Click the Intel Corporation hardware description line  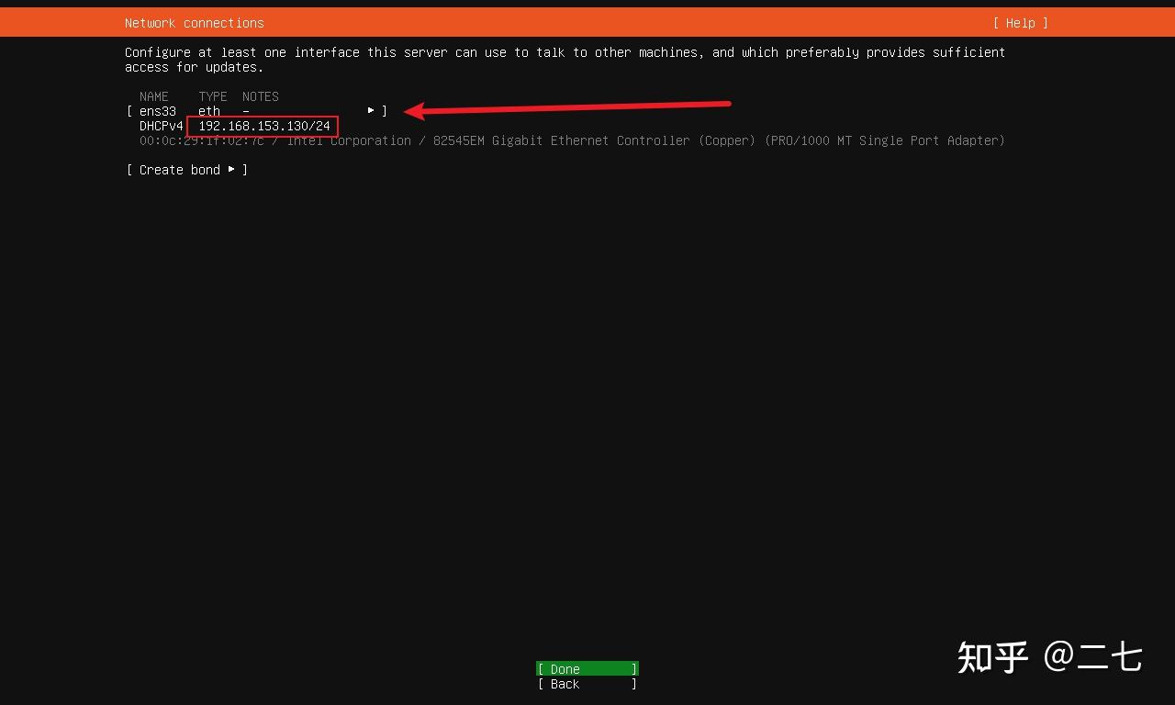pyautogui.click(x=348, y=140)
